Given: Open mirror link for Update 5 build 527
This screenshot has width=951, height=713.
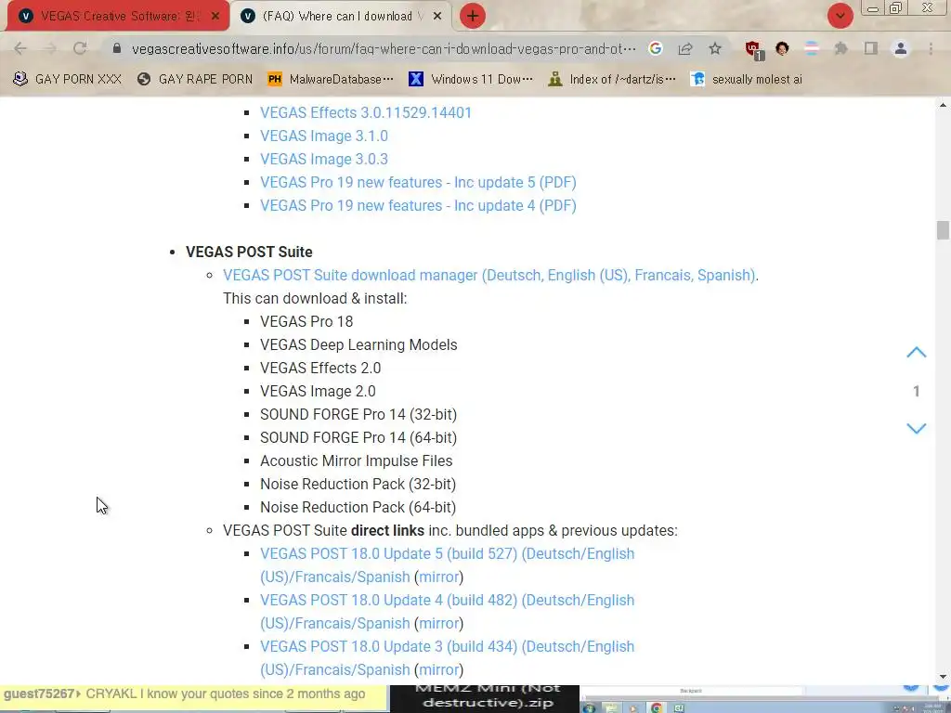Looking at the screenshot, I should click(x=438, y=577).
